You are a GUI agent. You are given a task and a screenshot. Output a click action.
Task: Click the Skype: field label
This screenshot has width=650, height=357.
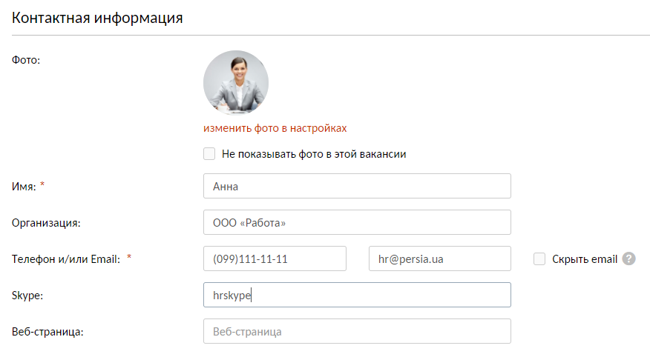tap(27, 295)
